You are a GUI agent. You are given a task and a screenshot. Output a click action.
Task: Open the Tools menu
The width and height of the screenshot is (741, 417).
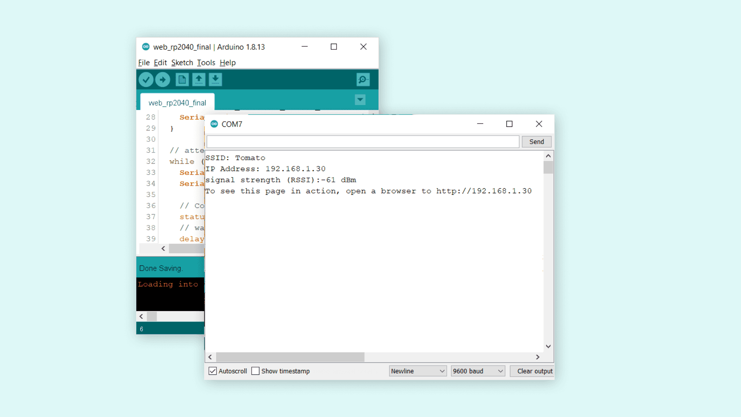(x=206, y=63)
